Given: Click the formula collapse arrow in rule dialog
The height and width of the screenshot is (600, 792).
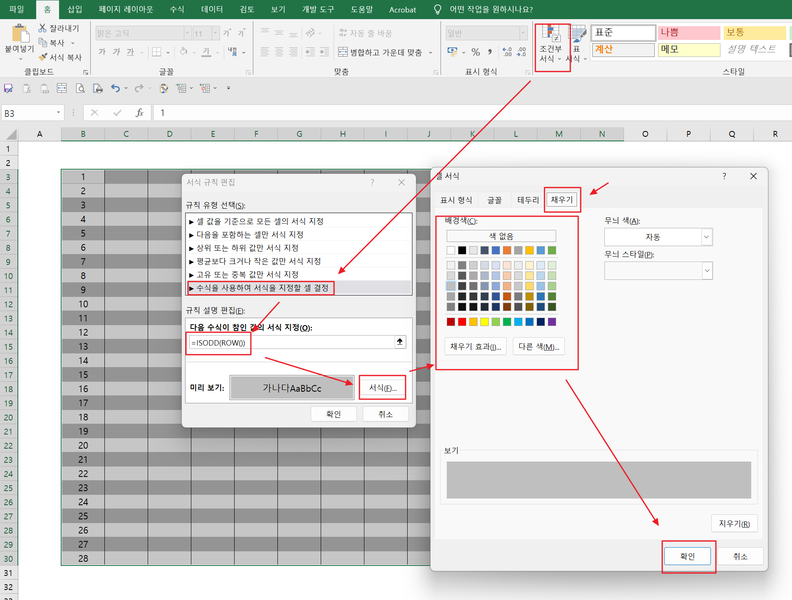Looking at the screenshot, I should pyautogui.click(x=400, y=342).
